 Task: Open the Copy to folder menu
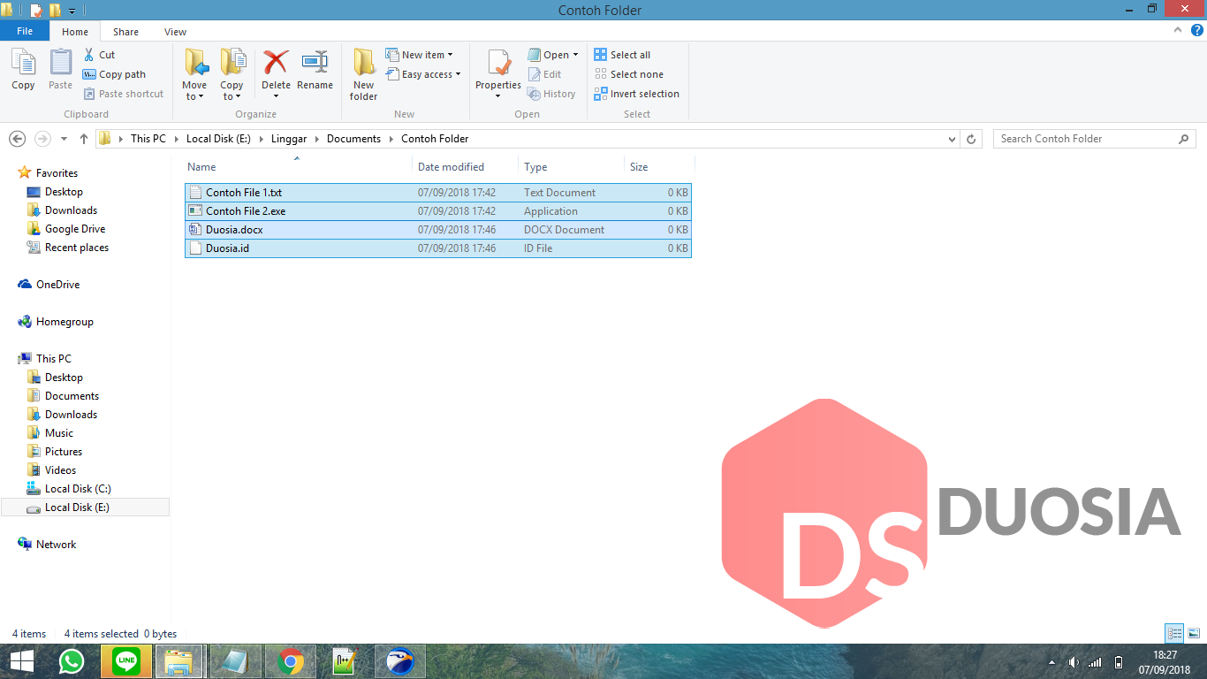pyautogui.click(x=232, y=74)
